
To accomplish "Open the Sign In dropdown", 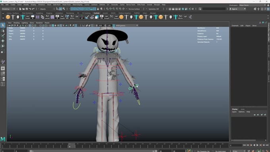I will (x=237, y=9).
